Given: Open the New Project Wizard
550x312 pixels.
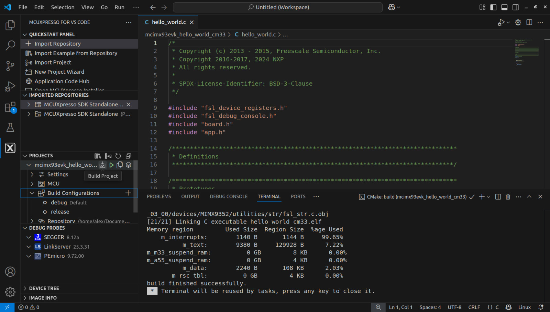Looking at the screenshot, I should [x=59, y=72].
